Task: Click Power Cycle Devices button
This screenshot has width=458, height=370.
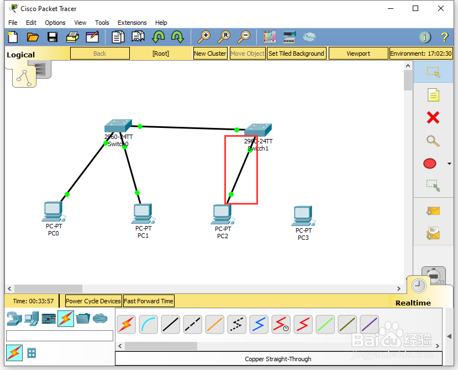Action: click(x=93, y=301)
